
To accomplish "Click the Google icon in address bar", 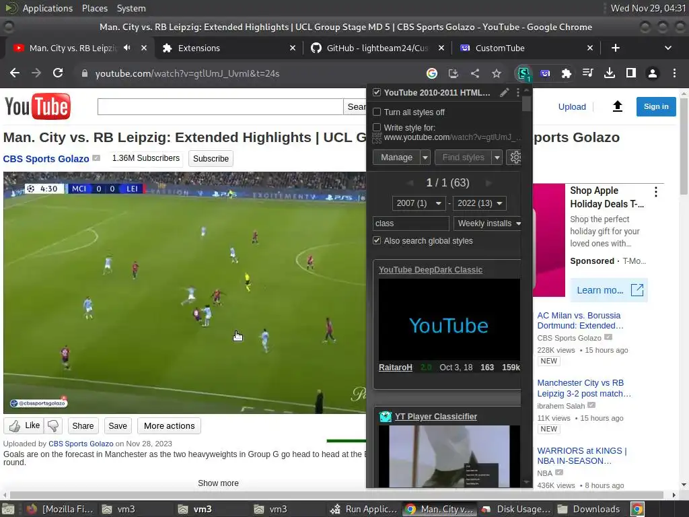I will (x=432, y=73).
